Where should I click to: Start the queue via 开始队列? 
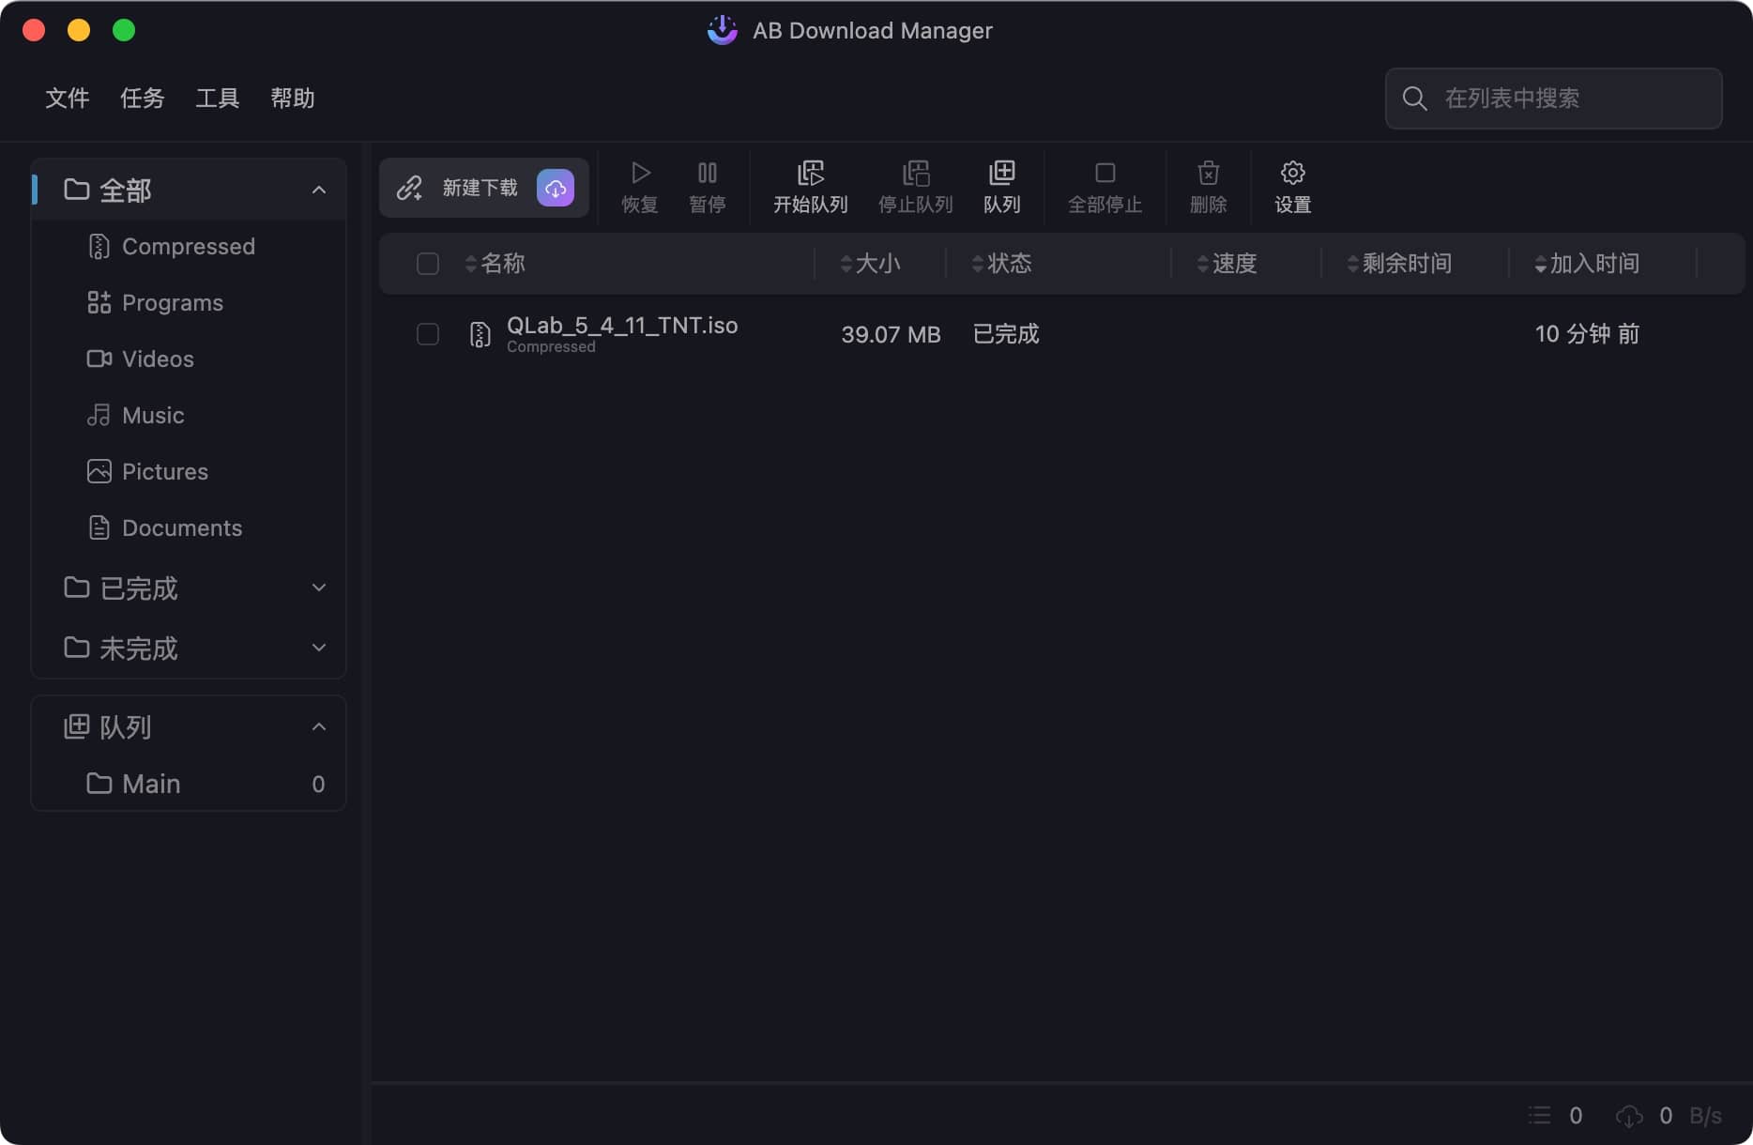pyautogui.click(x=811, y=187)
